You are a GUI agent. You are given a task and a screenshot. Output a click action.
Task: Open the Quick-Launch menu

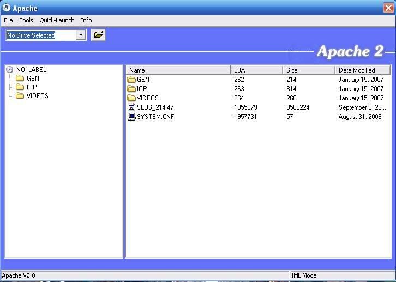tap(57, 20)
